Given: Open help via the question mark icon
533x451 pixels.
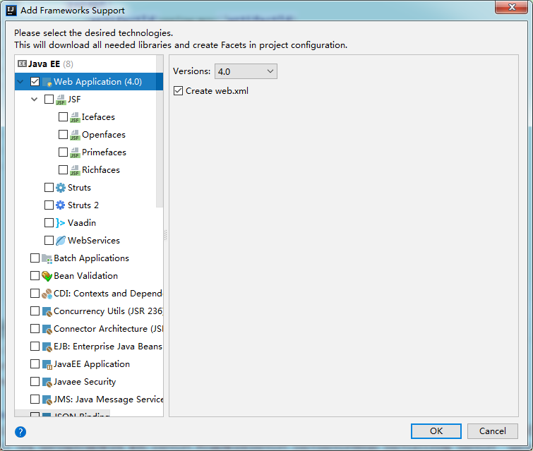Looking at the screenshot, I should pyautogui.click(x=20, y=432).
